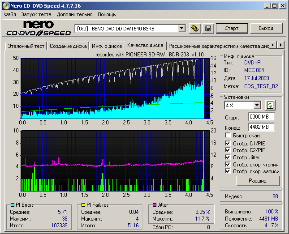
Task: Click the Расшир. button
Action: pos(258,181)
